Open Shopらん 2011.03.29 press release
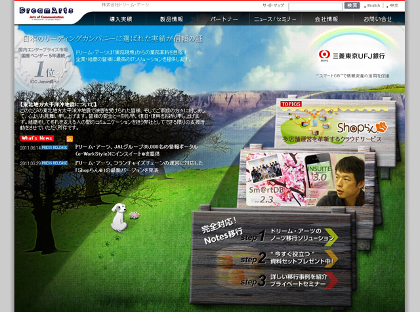Image resolution: width=420 pixels, height=312 pixels. click(138, 166)
